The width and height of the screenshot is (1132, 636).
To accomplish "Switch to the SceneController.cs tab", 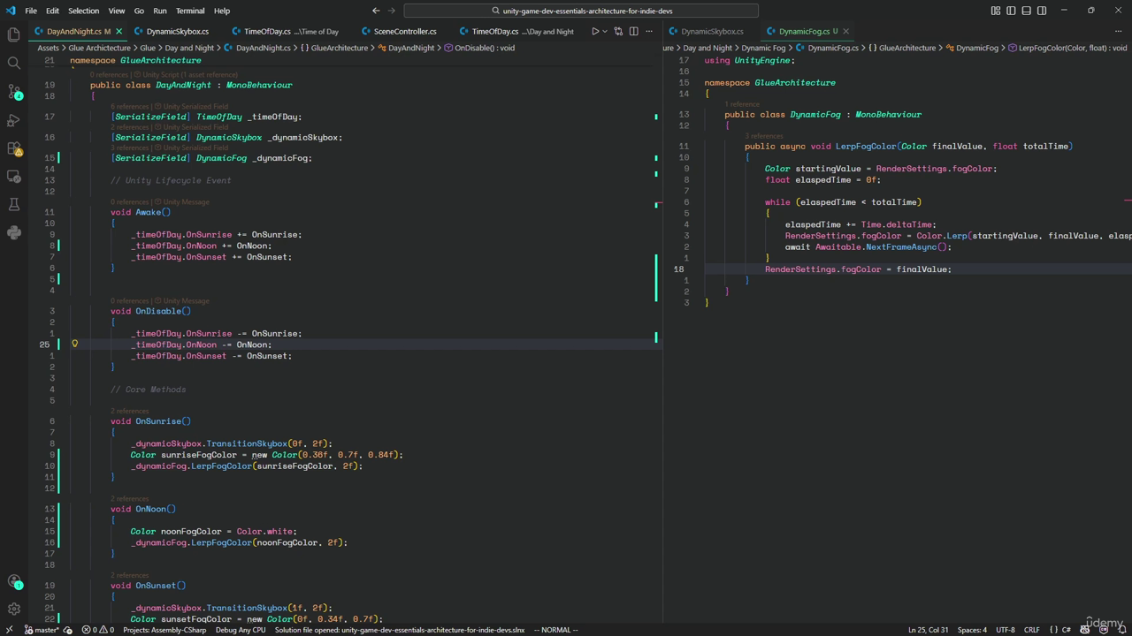I will (x=405, y=32).
